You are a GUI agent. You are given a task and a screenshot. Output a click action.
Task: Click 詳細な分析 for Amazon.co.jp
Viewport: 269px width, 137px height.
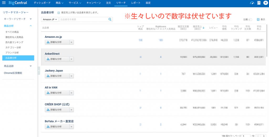57,42
